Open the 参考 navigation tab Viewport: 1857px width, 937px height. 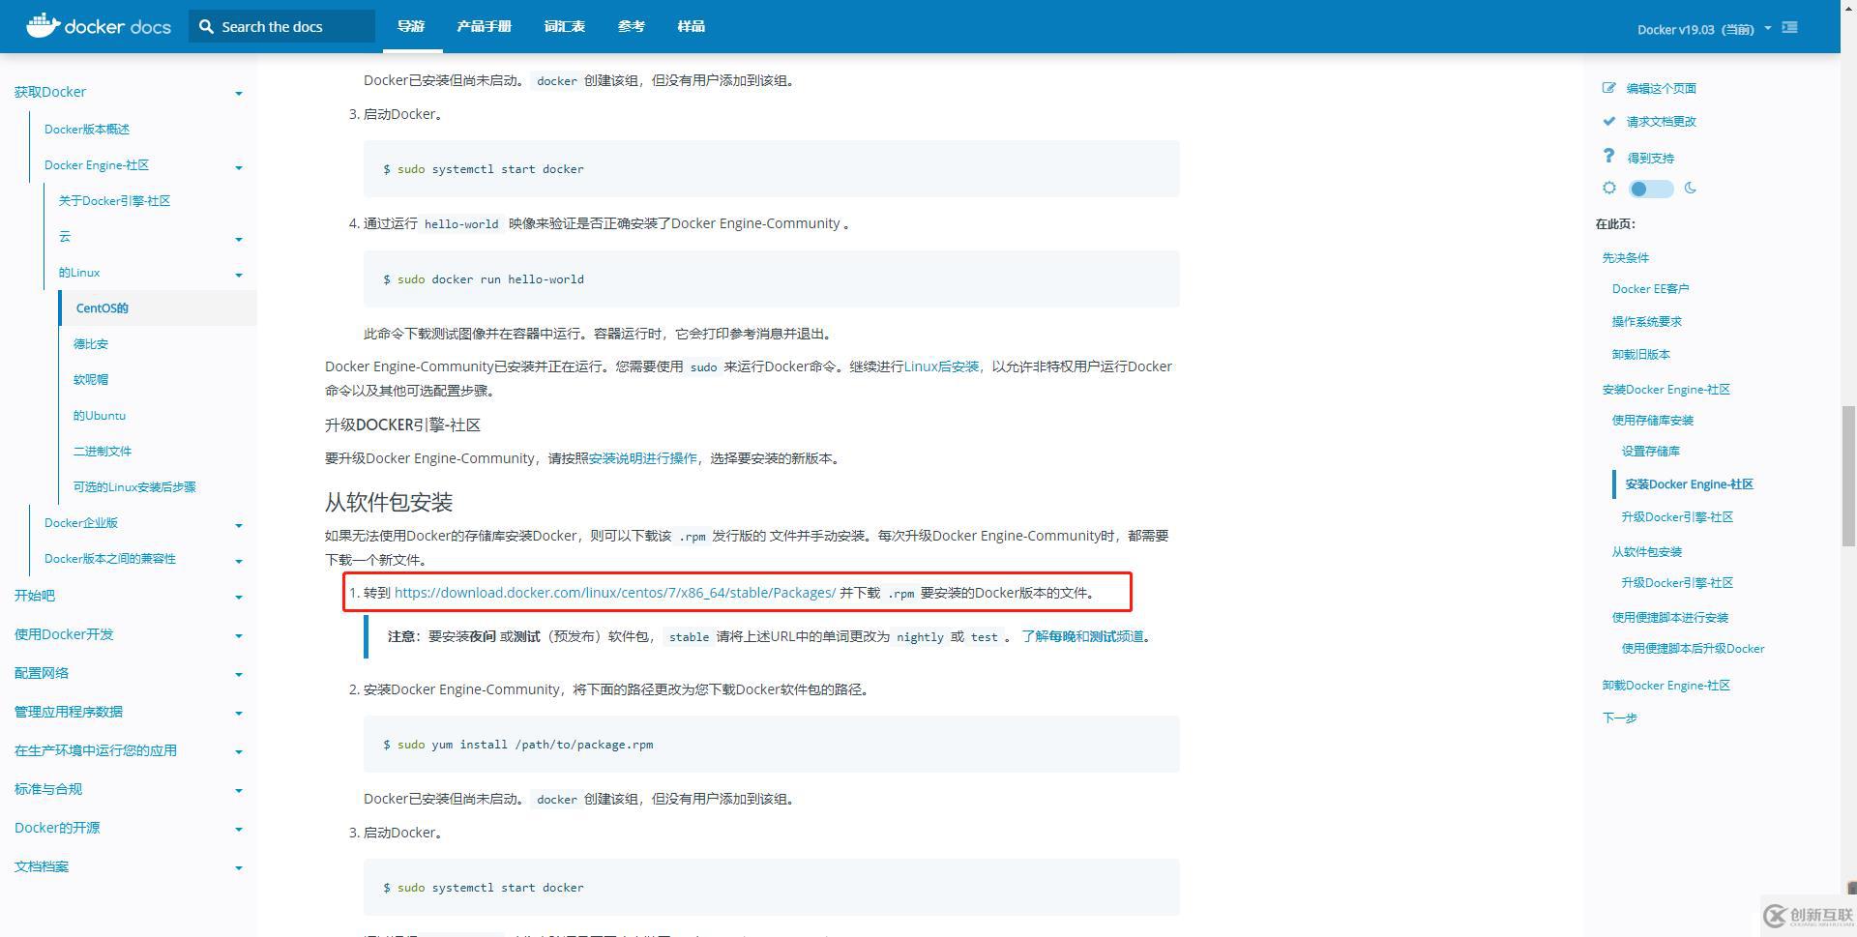click(632, 26)
